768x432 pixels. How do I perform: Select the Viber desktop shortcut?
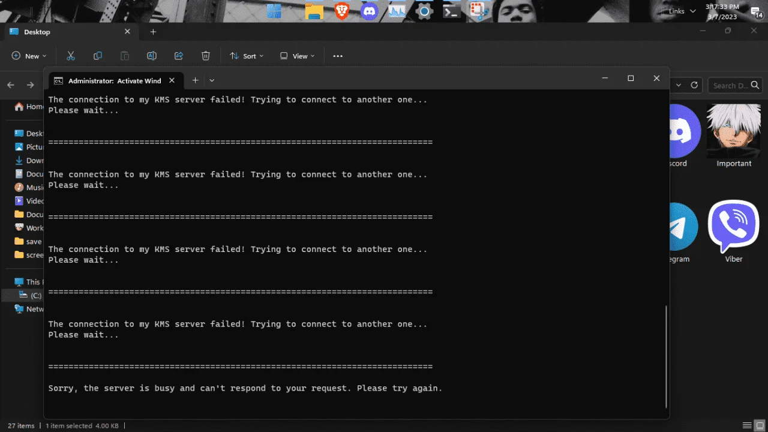click(734, 232)
